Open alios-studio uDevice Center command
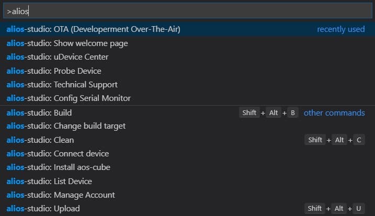Viewport: 375px width, 216px height. coord(58,57)
